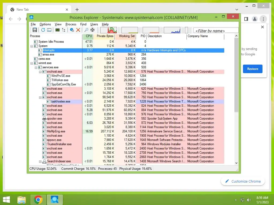
Task: Click the SearchIndexer.exe process icon
Action: [x=44, y=161]
